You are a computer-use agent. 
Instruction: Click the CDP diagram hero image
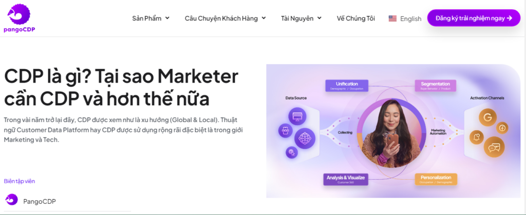click(x=393, y=131)
